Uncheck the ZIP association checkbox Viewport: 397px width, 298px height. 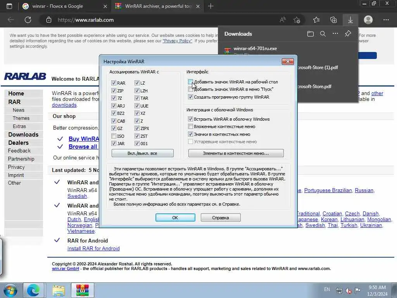tap(114, 90)
